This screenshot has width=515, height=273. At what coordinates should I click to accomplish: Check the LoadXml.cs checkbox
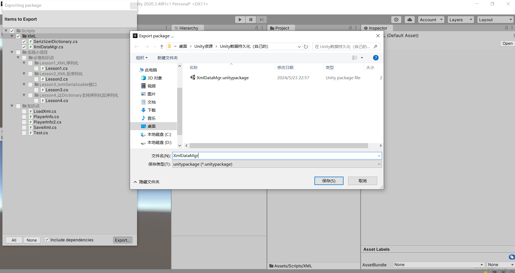pos(24,111)
